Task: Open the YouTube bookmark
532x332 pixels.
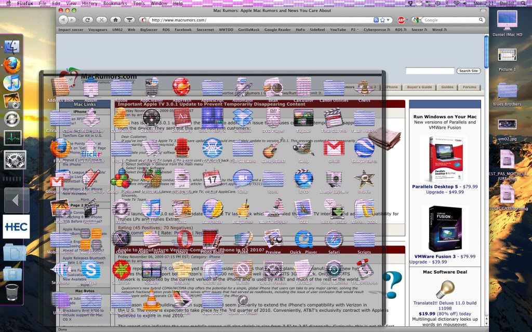Action: pos(338,30)
